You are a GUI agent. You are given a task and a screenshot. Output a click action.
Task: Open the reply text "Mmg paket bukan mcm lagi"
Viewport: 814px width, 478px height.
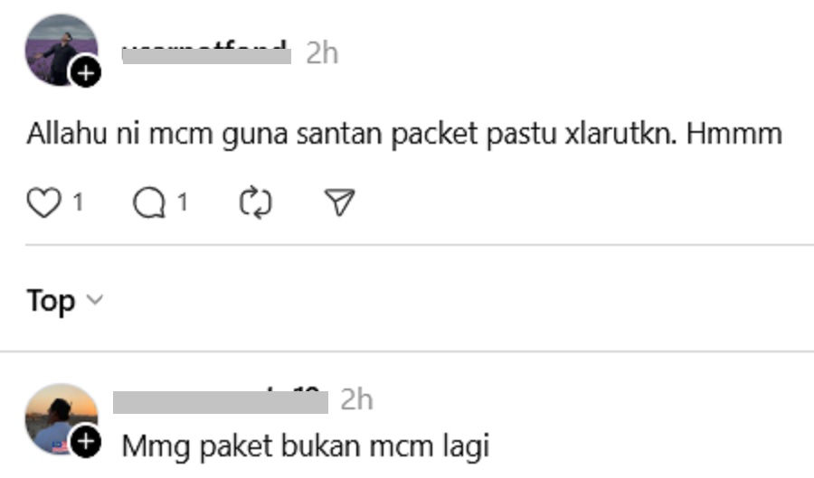pyautogui.click(x=306, y=446)
